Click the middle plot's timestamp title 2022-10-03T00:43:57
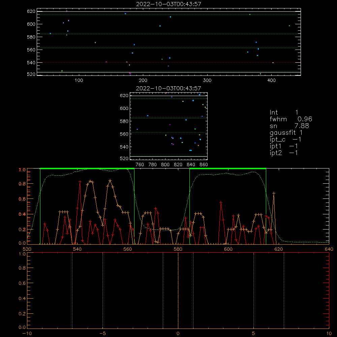Screen dimensions: 337x337 [168, 88]
